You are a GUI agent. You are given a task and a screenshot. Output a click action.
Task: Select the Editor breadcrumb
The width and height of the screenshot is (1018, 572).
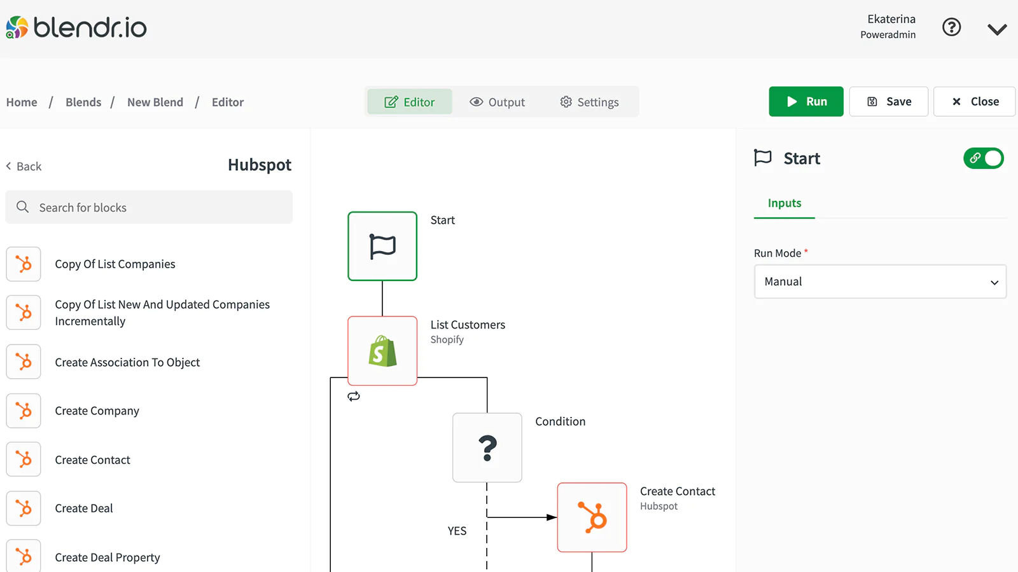point(228,102)
